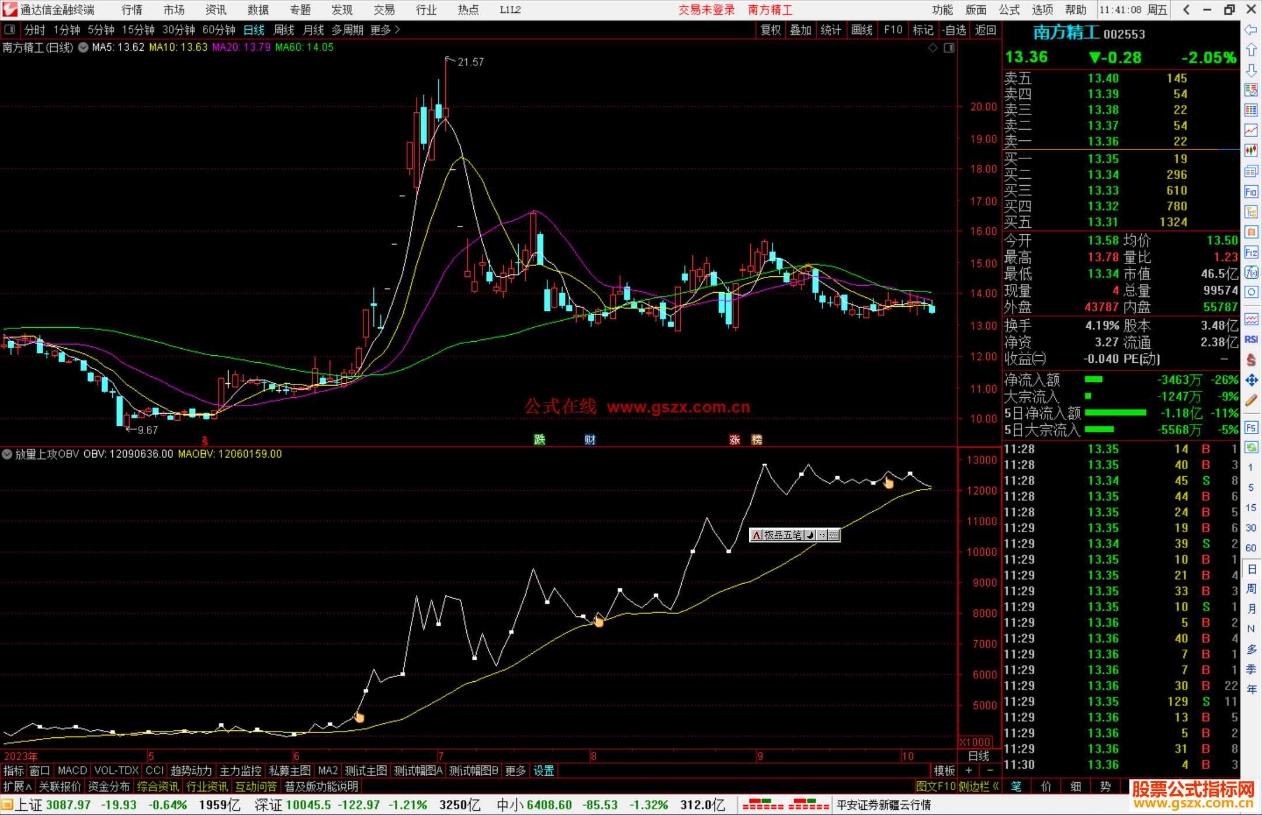Click the F10 company info sidebar icon
Viewport: 1262px width, 815px height.
(x=1251, y=192)
